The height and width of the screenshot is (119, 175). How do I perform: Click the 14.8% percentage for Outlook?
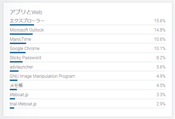tap(160, 30)
